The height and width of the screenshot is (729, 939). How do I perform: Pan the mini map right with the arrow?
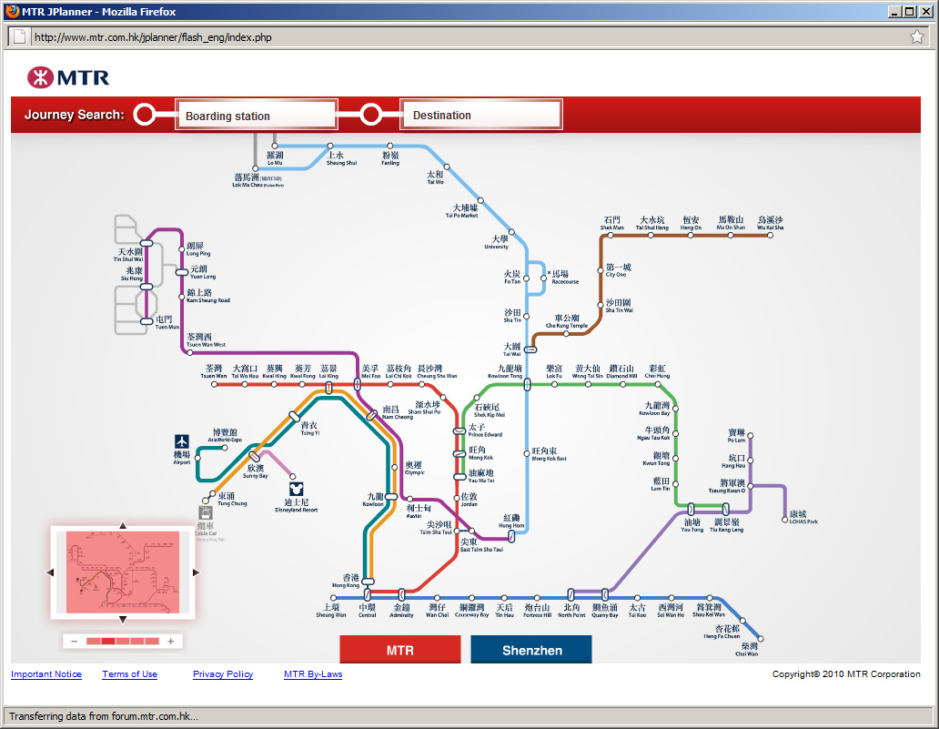click(196, 572)
